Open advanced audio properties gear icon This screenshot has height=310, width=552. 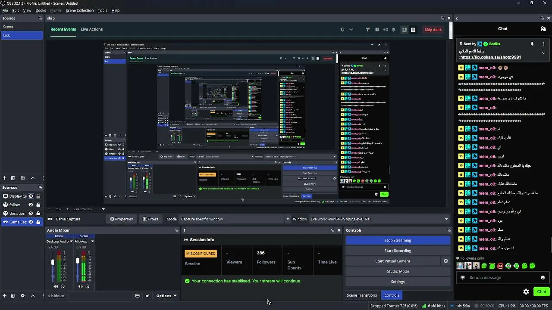[147, 296]
